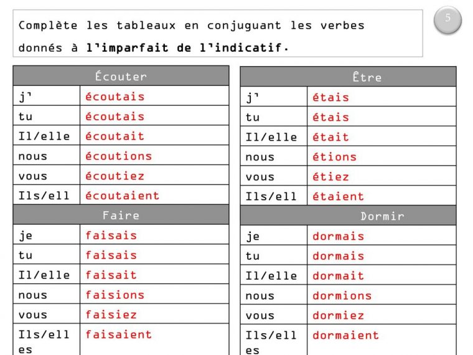The image size is (473, 355).
Task: Select the answer dormiez
Action: click(x=338, y=316)
